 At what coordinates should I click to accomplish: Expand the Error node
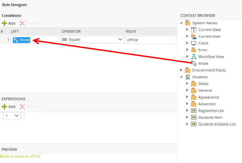coord(187,50)
